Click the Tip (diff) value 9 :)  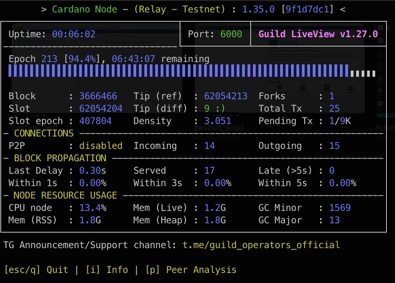tap(214, 108)
